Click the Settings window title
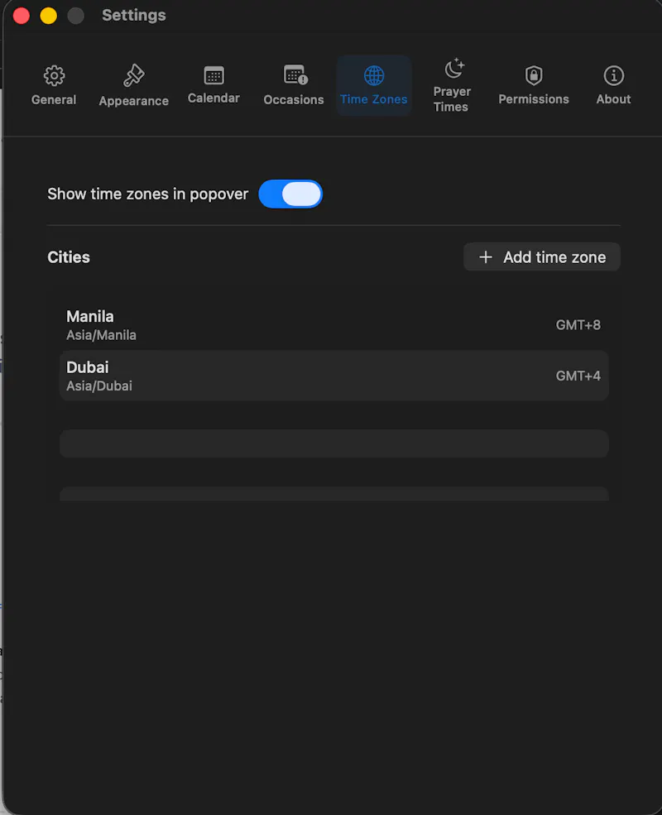Image resolution: width=662 pixels, height=815 pixels. (134, 16)
